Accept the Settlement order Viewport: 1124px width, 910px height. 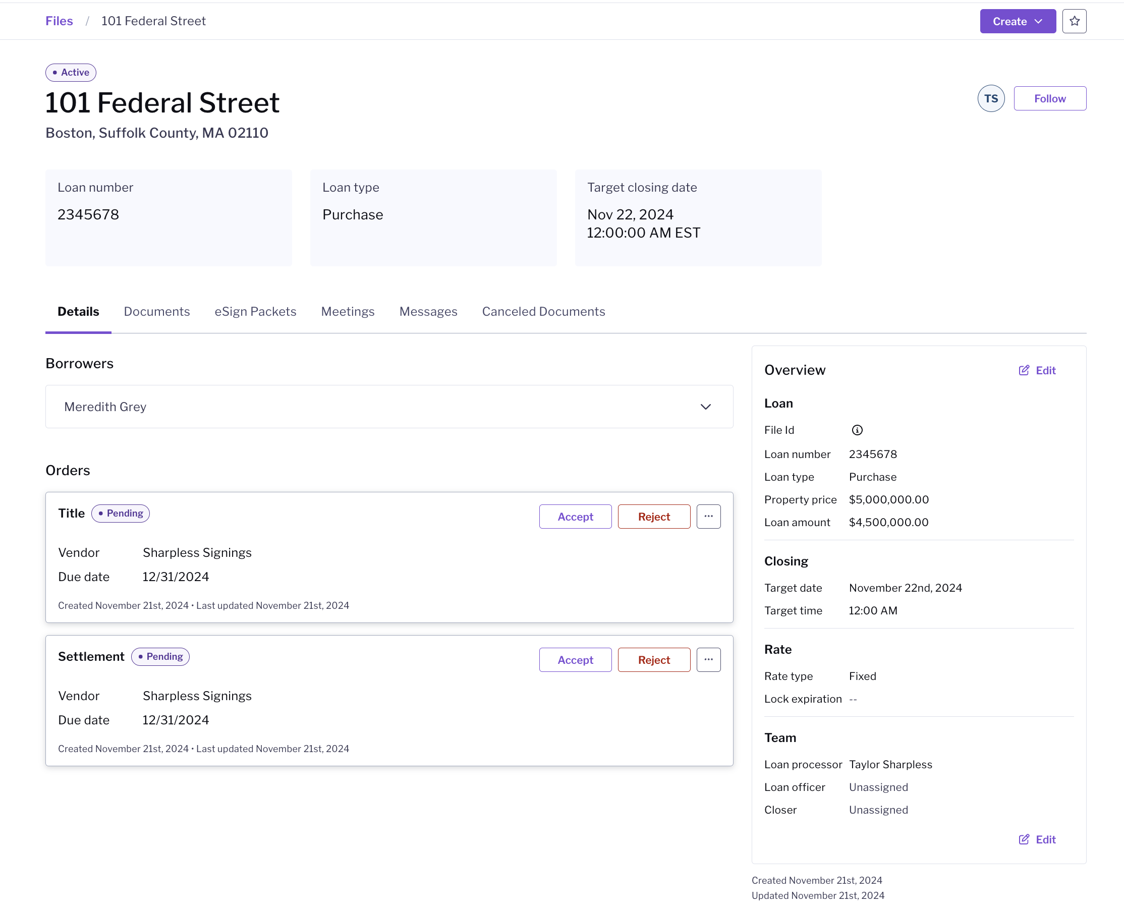[x=575, y=659]
